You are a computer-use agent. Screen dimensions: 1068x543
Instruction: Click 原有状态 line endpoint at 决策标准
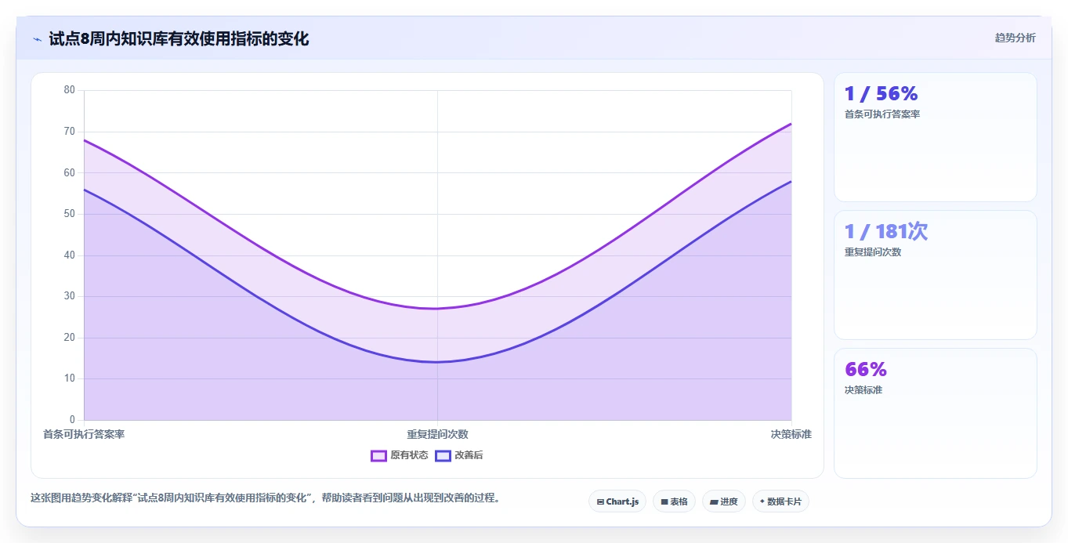click(791, 124)
